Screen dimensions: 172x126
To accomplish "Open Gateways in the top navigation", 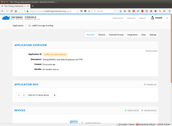I will pyautogui.click(x=131, y=18).
